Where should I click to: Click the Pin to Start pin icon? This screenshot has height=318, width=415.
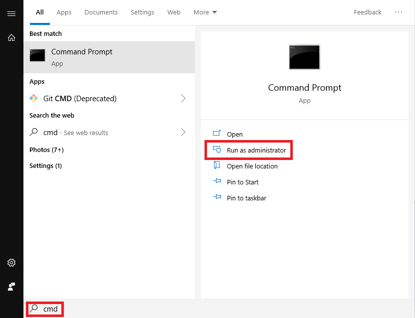click(x=217, y=181)
